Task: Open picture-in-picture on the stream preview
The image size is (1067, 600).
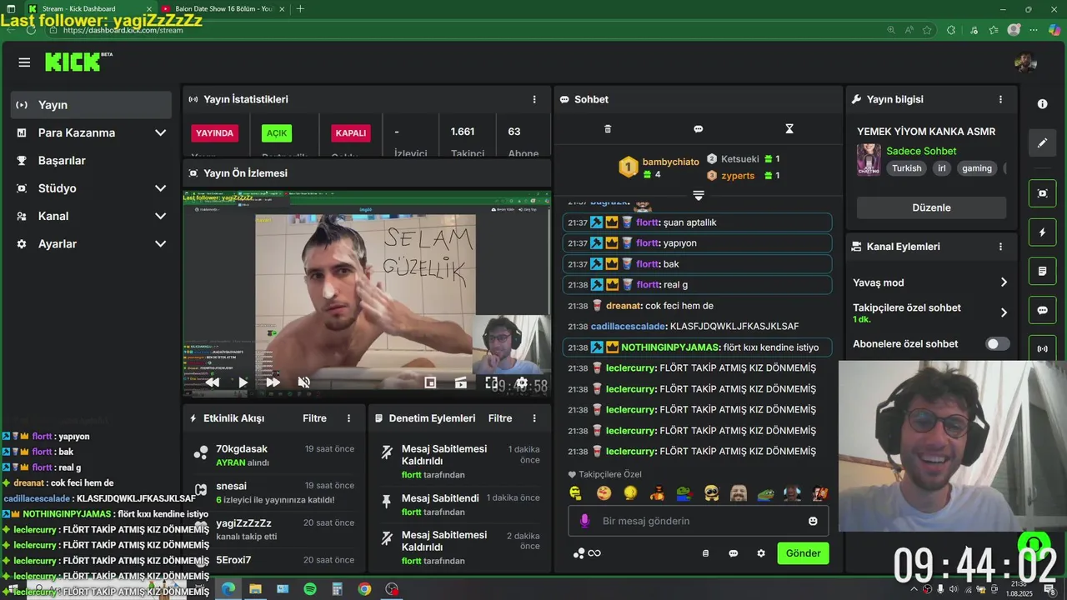Action: click(x=430, y=382)
